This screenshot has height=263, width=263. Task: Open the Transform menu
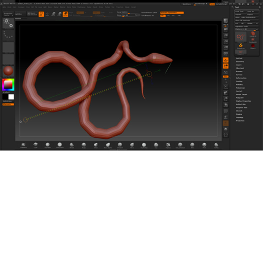click(120, 7)
